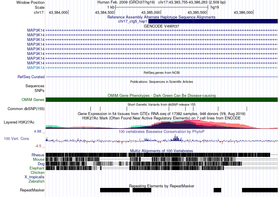
Task: Click RepeatMasker block touching the right edge
Action: coord(260,190)
